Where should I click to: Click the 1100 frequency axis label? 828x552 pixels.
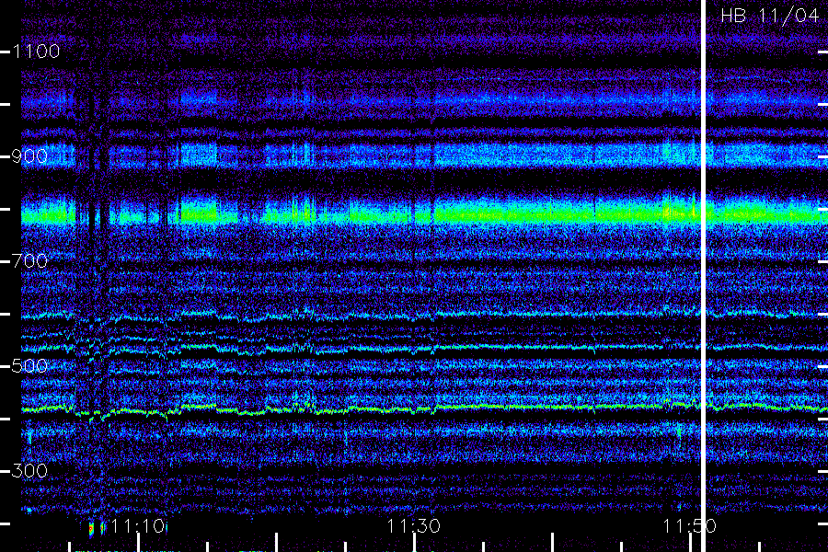(36, 52)
